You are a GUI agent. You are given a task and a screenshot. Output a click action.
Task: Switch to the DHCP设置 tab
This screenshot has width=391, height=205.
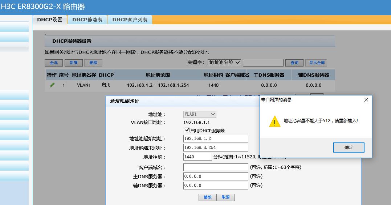pyautogui.click(x=50, y=20)
